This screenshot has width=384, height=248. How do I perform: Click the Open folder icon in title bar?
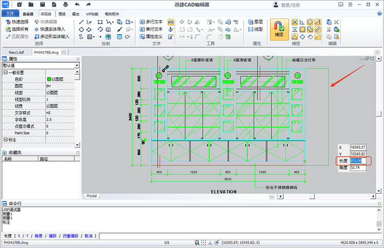pos(31,5)
